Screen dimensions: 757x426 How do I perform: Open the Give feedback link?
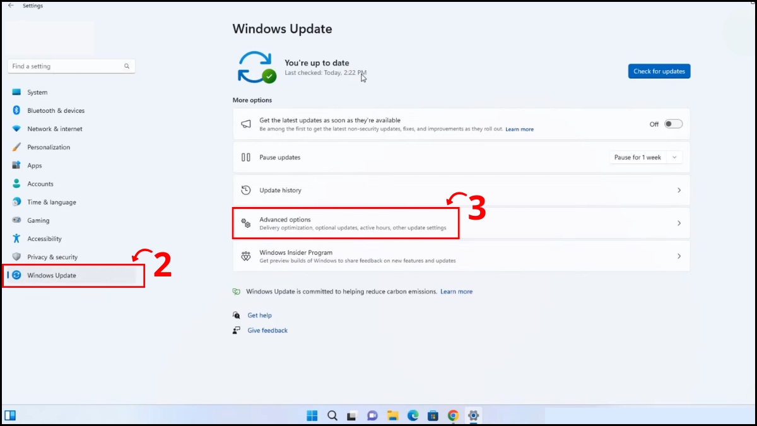(x=267, y=330)
